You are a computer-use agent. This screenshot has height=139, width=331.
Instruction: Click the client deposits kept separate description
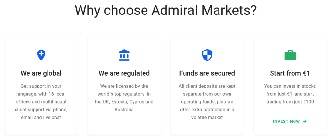pos(207,102)
